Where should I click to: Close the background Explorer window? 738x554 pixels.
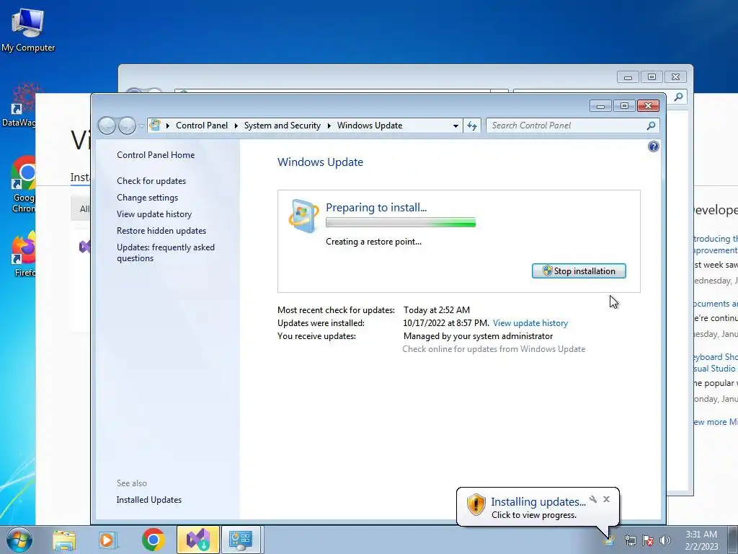[675, 76]
